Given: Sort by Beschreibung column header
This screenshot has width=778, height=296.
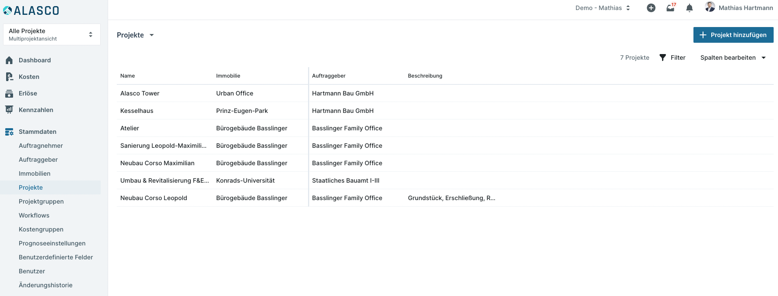Looking at the screenshot, I should (425, 76).
